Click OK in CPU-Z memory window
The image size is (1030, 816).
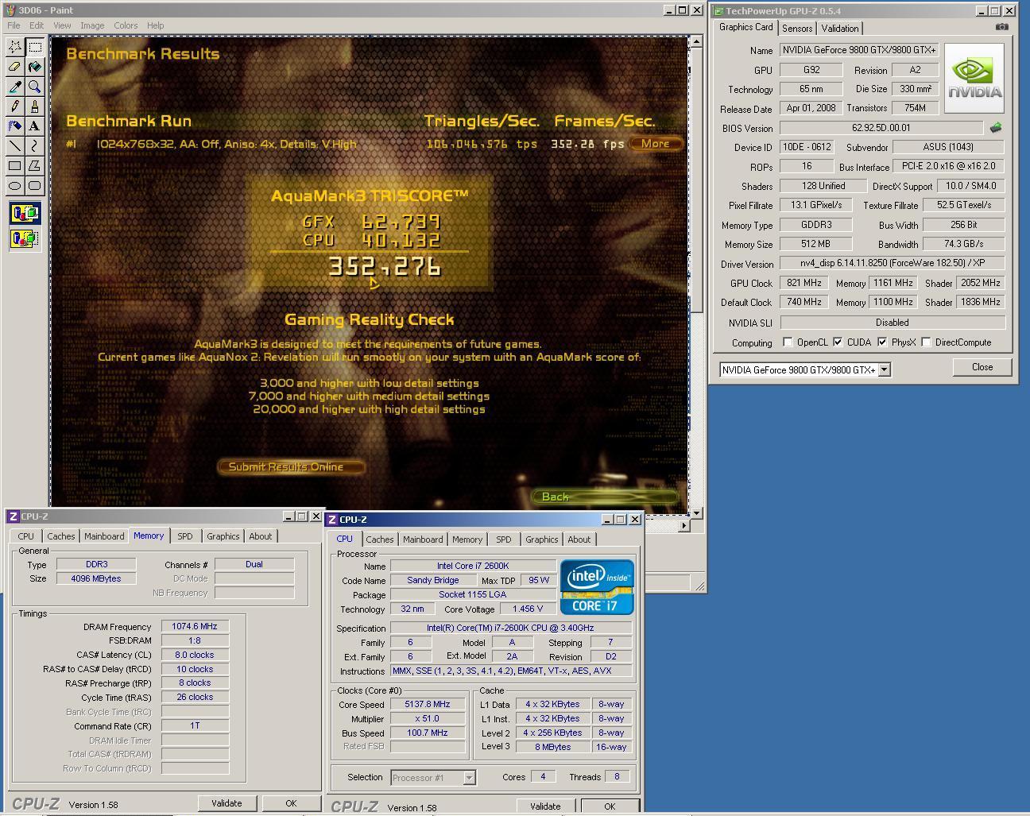click(x=291, y=803)
